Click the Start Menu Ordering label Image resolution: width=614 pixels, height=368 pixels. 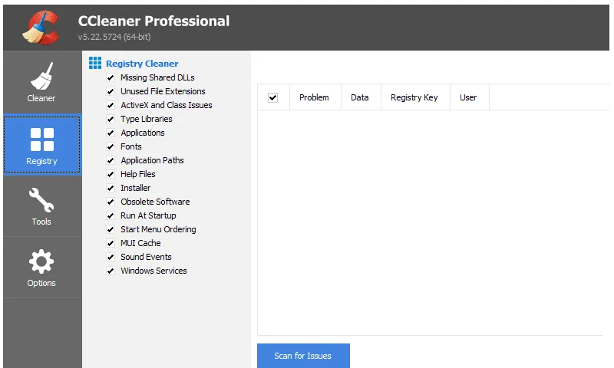[x=158, y=229]
